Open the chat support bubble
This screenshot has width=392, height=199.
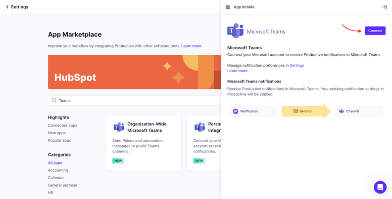click(380, 187)
